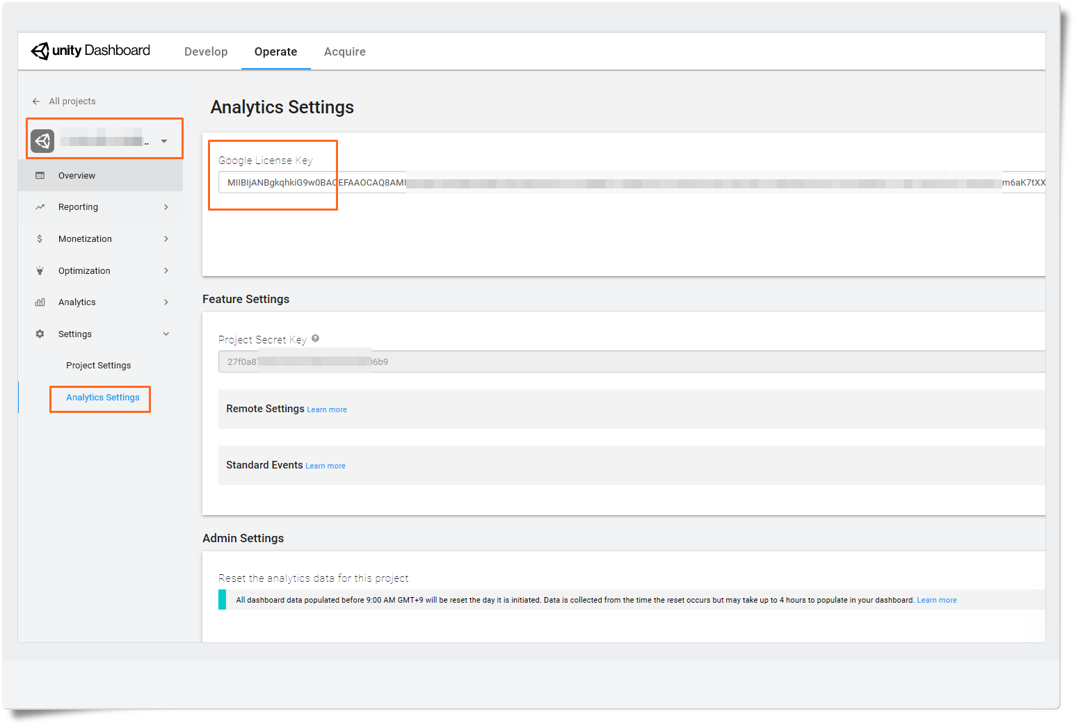Click the Optimization lightbulb icon
1076x725 pixels.
pos(40,271)
